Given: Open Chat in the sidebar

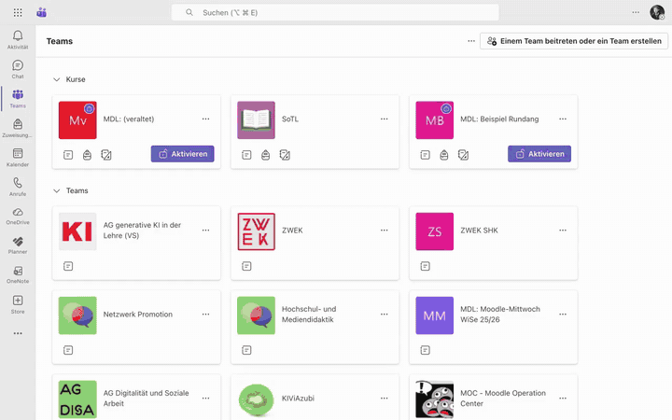Looking at the screenshot, I should 18,69.
